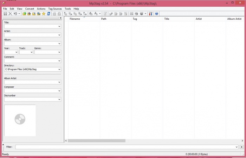
Task: Open the Convert menu
Action: [30, 8]
